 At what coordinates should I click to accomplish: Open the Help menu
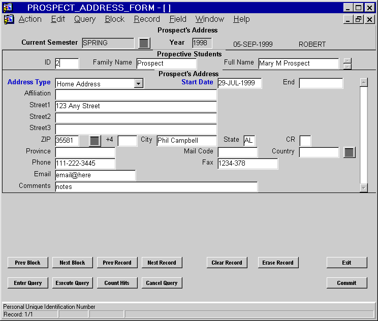pyautogui.click(x=241, y=19)
